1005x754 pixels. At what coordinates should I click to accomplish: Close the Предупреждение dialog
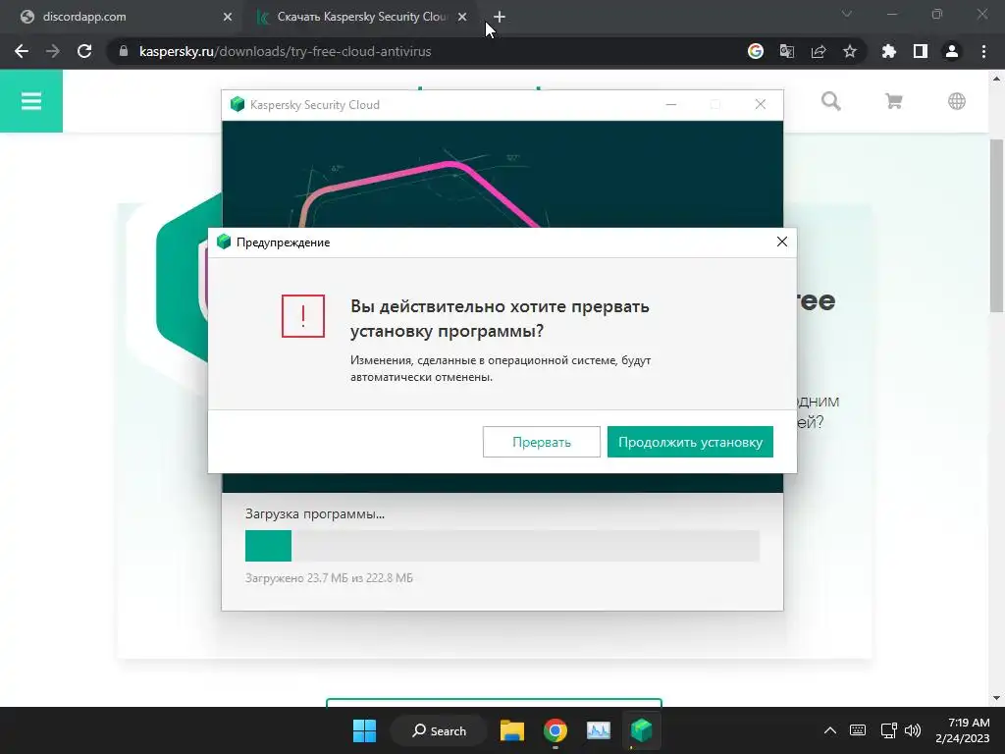pyautogui.click(x=782, y=242)
